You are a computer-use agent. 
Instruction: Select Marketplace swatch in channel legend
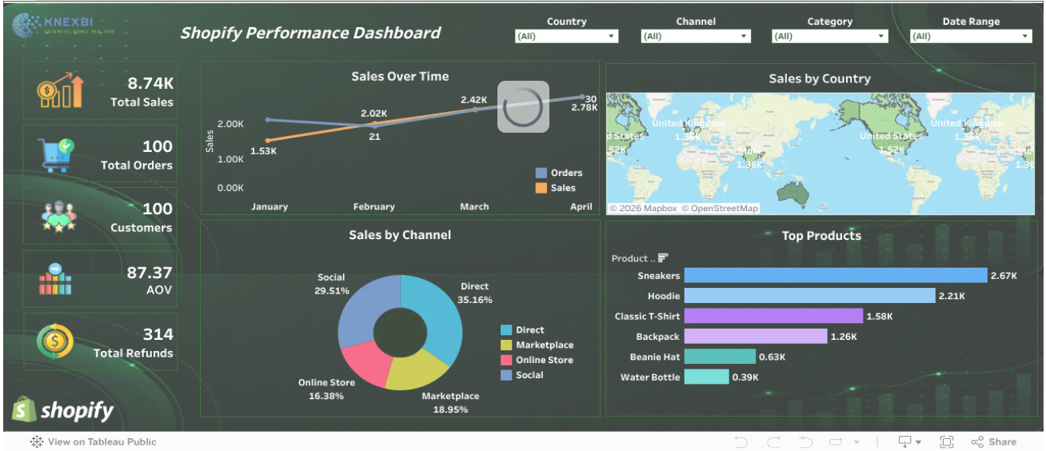(506, 345)
